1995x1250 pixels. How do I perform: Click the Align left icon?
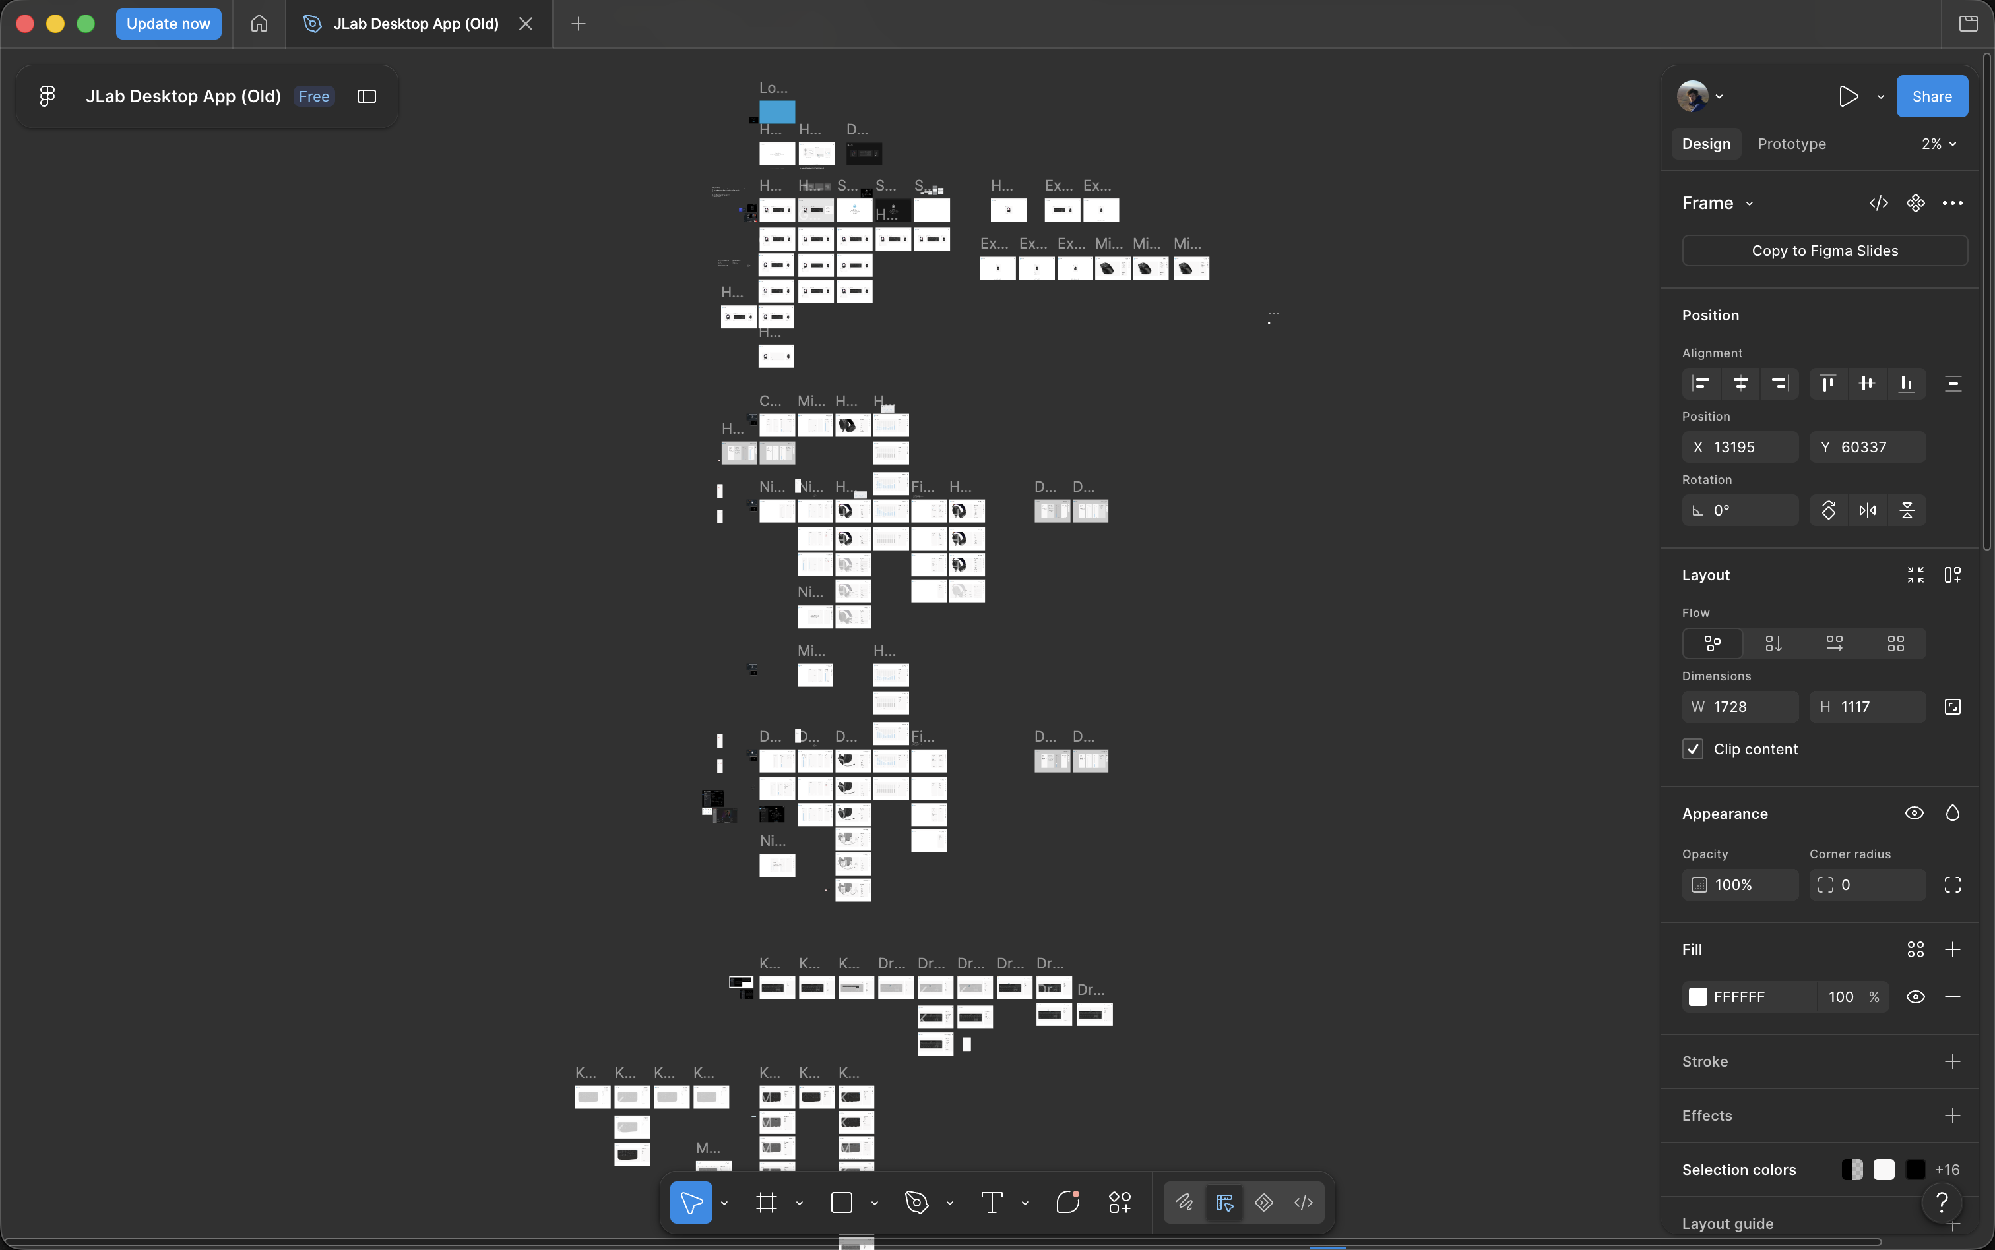[x=1701, y=384]
